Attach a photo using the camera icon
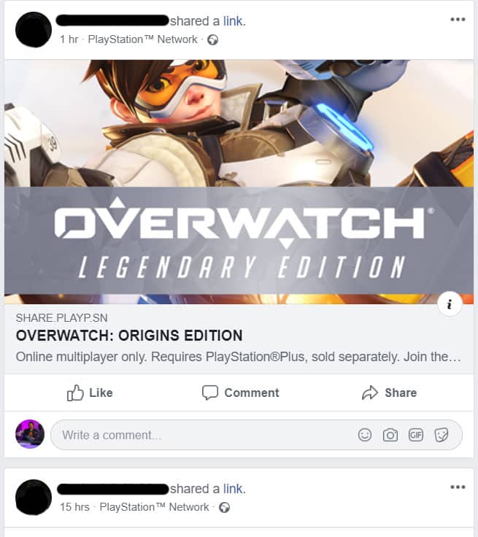Viewport: 478px width, 537px height. 390,435
